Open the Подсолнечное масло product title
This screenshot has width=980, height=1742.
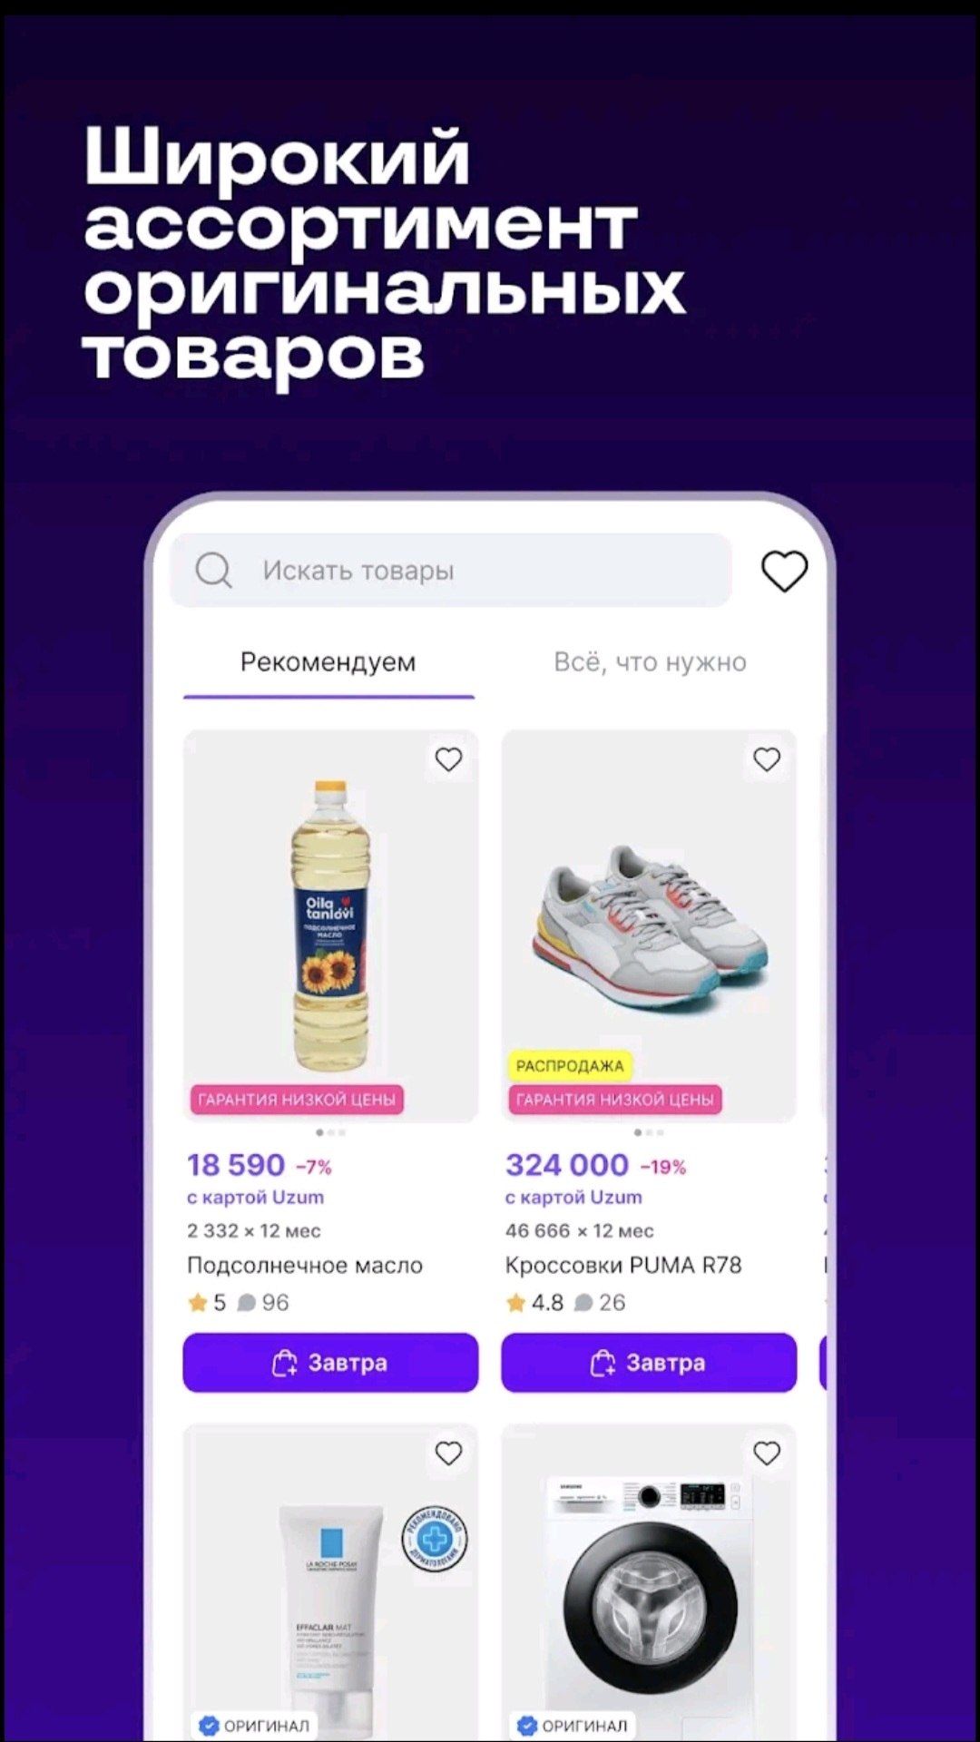[x=305, y=1265]
